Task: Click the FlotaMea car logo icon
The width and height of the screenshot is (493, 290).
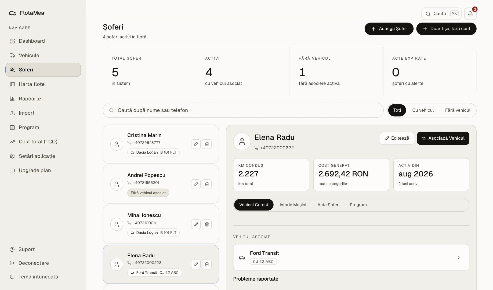Action: pyautogui.click(x=13, y=13)
